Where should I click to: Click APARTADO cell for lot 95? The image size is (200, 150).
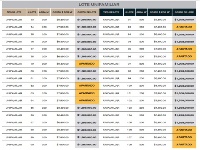coord(184,49)
